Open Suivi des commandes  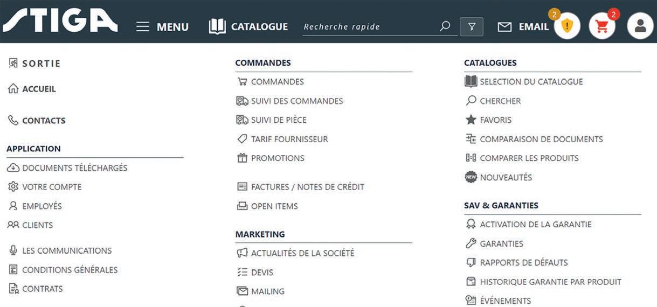point(296,101)
